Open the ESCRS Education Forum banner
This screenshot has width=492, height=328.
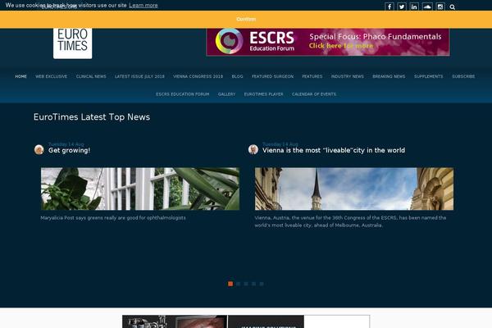pyautogui.click(x=328, y=42)
